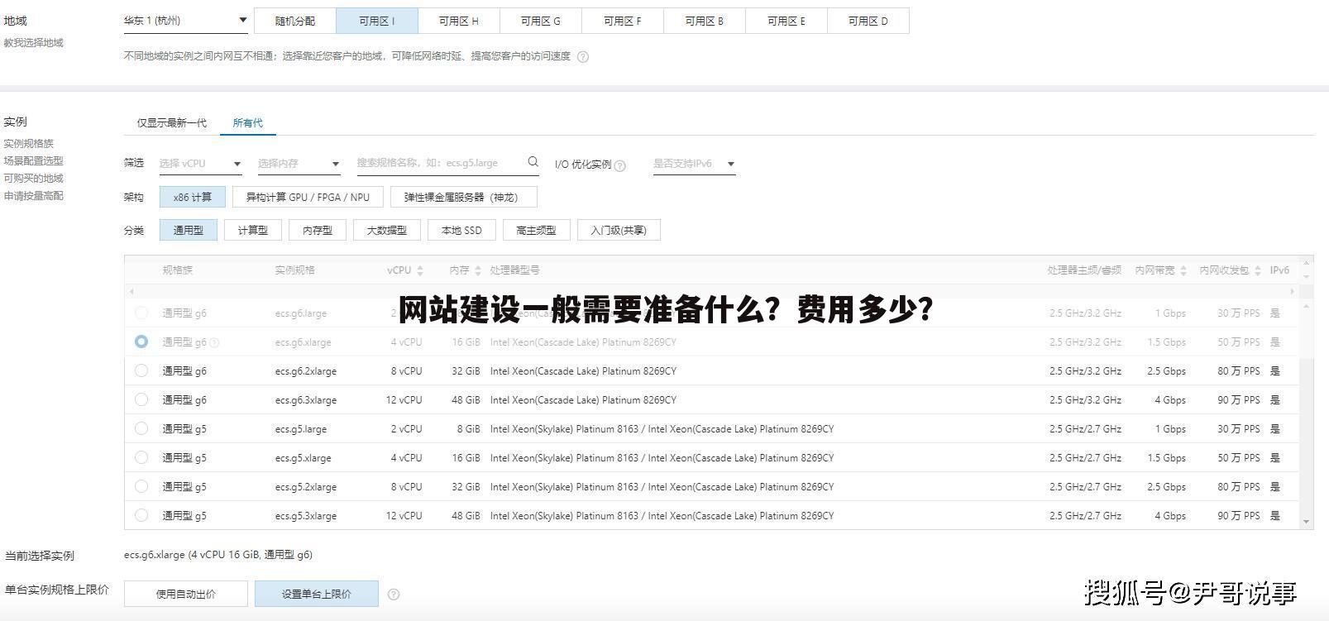Choose 可用区 I zone
This screenshot has width=1329, height=621.
[x=377, y=21]
